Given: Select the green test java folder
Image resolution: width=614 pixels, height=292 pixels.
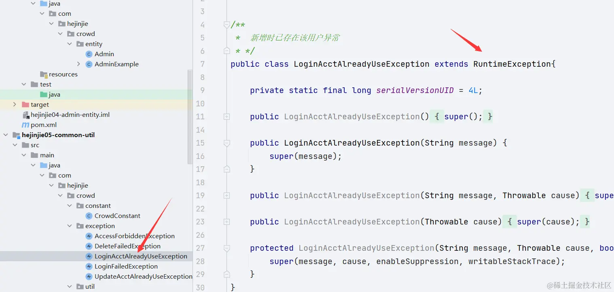Looking at the screenshot, I should pyautogui.click(x=55, y=95).
